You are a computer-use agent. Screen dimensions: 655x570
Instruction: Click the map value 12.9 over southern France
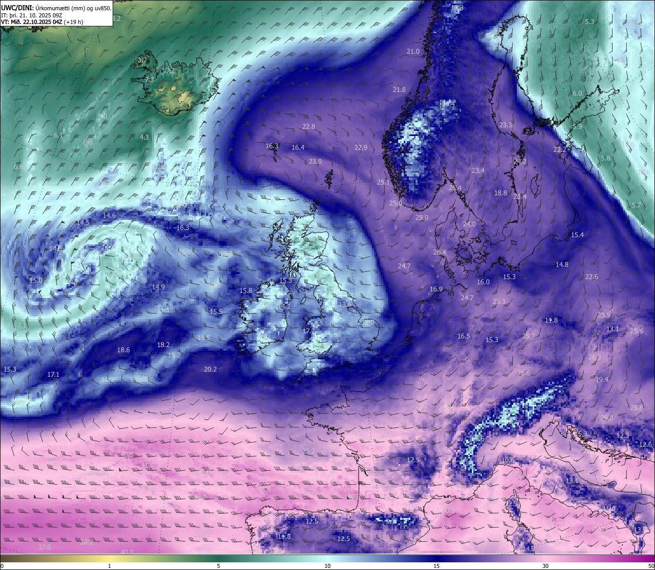[413, 460]
